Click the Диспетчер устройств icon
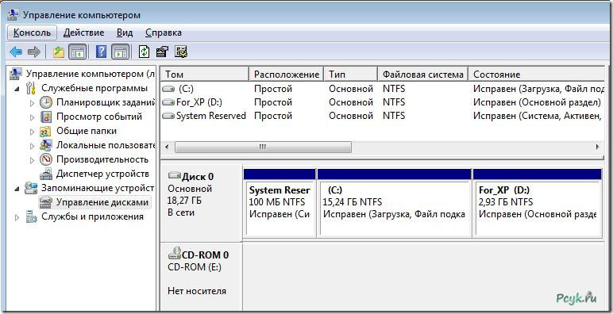613x314 pixels. (x=46, y=174)
